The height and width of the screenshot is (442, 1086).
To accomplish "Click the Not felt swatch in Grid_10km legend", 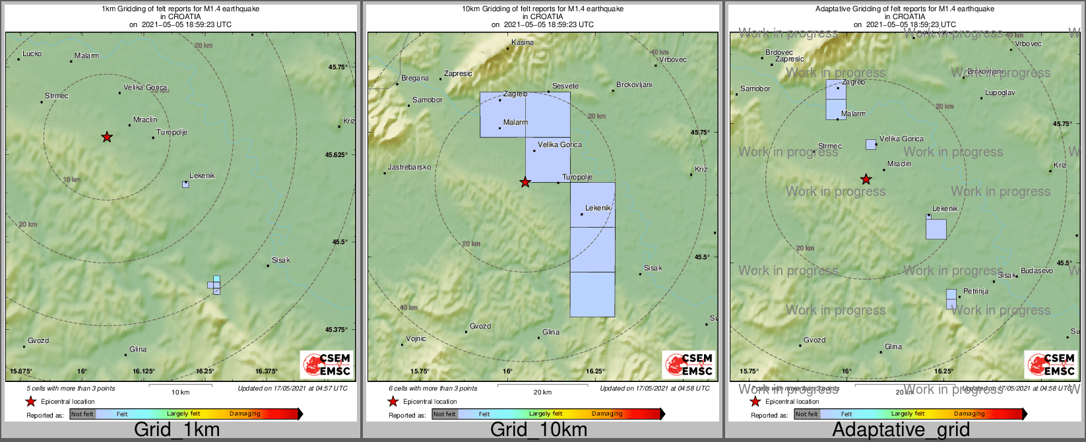I will click(445, 414).
